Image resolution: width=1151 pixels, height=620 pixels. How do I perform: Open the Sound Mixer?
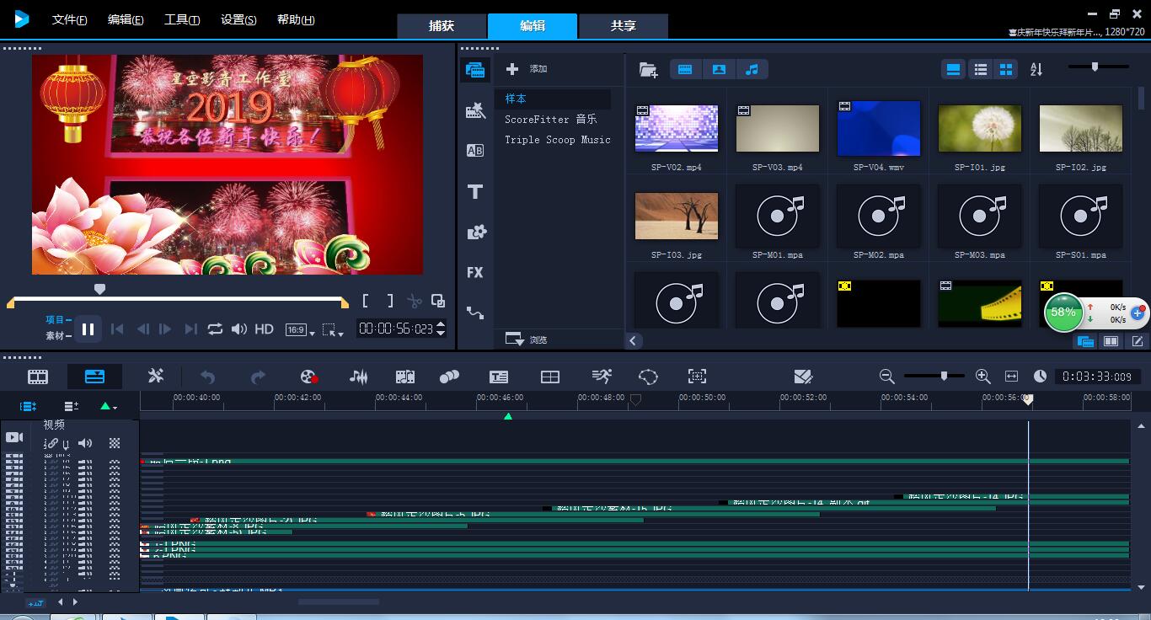click(x=359, y=377)
